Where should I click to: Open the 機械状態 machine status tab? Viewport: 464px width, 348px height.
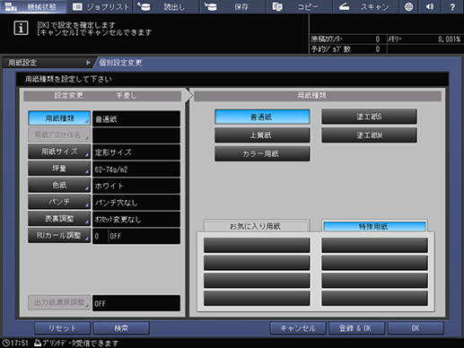(33, 6)
